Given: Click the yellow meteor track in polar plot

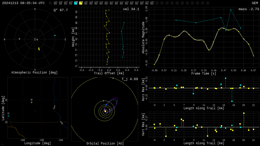Looking at the screenshot, I should pos(39,49).
